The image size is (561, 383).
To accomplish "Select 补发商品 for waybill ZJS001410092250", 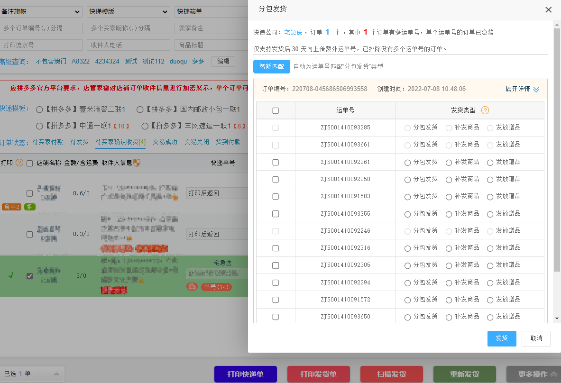I will tap(449, 180).
